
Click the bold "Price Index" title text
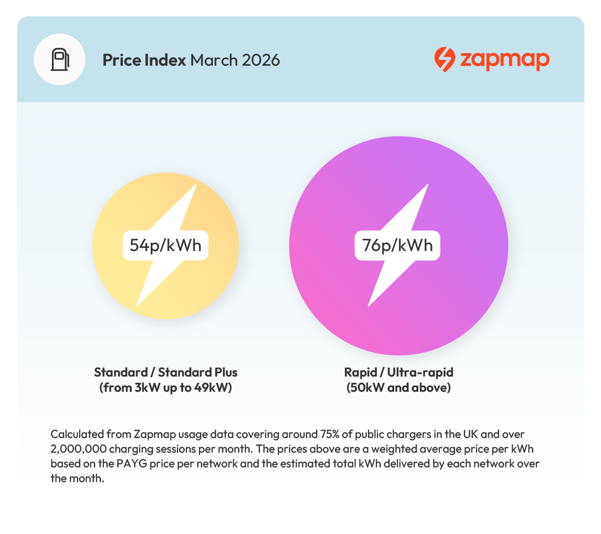coord(144,60)
